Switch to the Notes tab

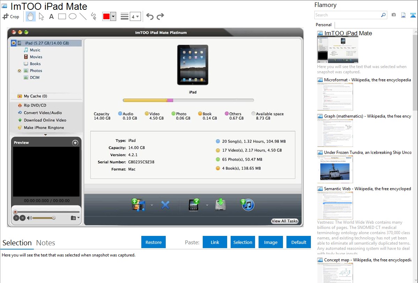46,243
